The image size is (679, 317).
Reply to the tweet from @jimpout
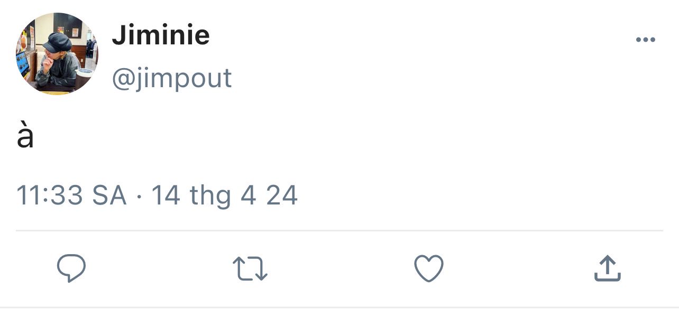[71, 268]
